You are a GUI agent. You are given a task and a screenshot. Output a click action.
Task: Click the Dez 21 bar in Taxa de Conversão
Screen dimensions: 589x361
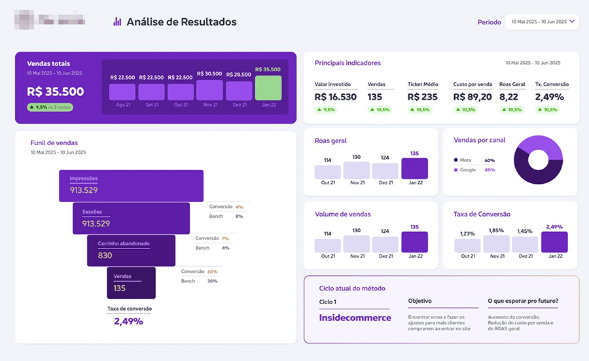[525, 244]
